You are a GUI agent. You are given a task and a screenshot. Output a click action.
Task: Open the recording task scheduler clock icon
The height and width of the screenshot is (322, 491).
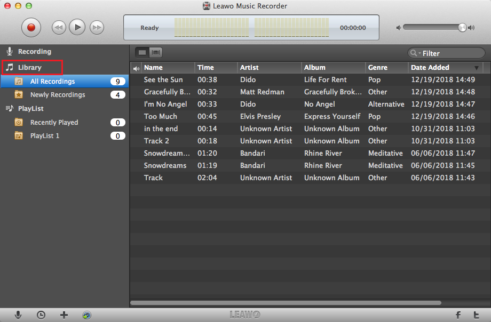[x=41, y=315]
